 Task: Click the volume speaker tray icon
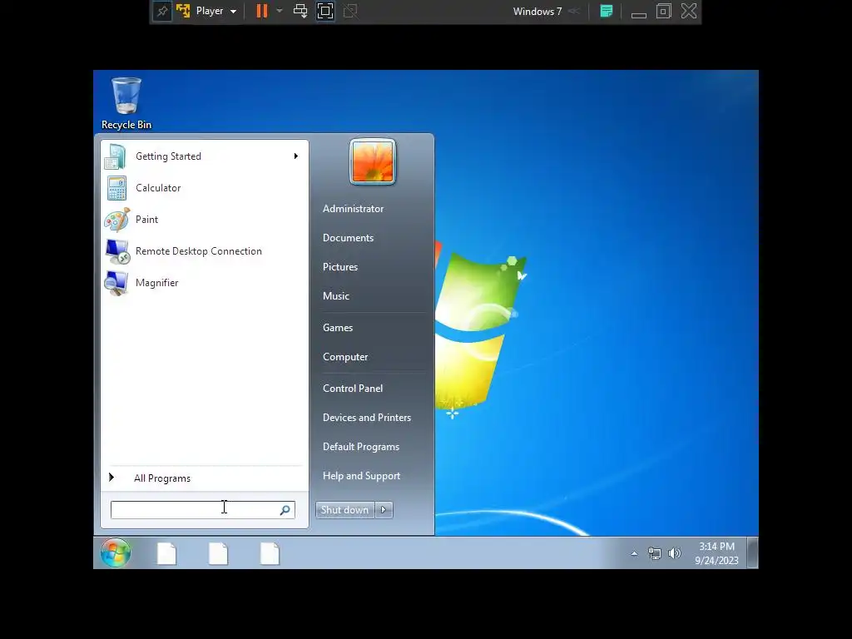674,553
